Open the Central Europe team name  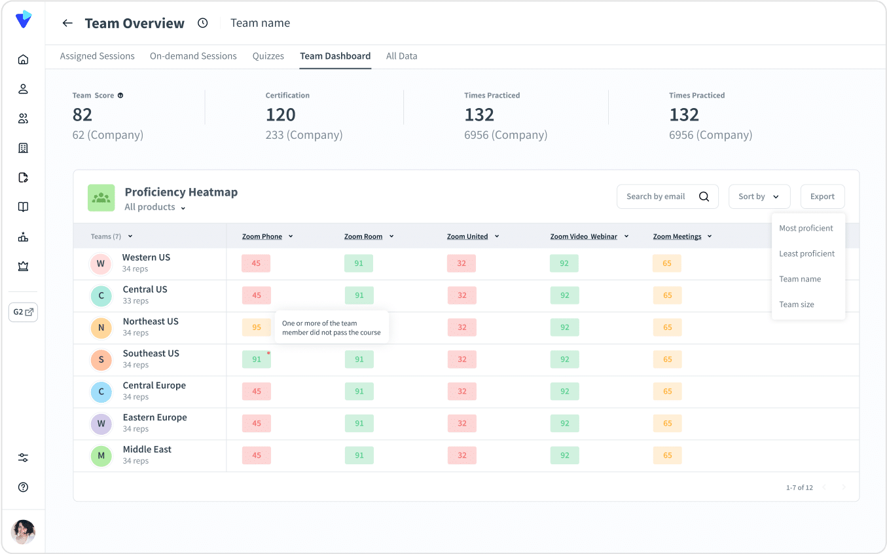[154, 386]
